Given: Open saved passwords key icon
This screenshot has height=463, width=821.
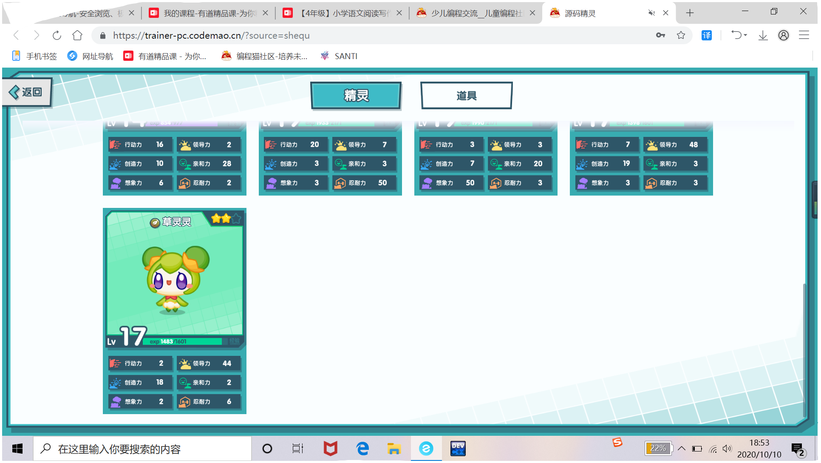Looking at the screenshot, I should pos(660,35).
